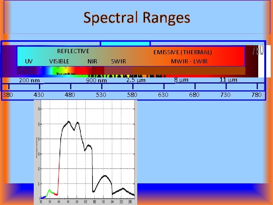Click the 8 µm wavelength marker
The width and height of the screenshot is (273, 205).
click(x=181, y=80)
